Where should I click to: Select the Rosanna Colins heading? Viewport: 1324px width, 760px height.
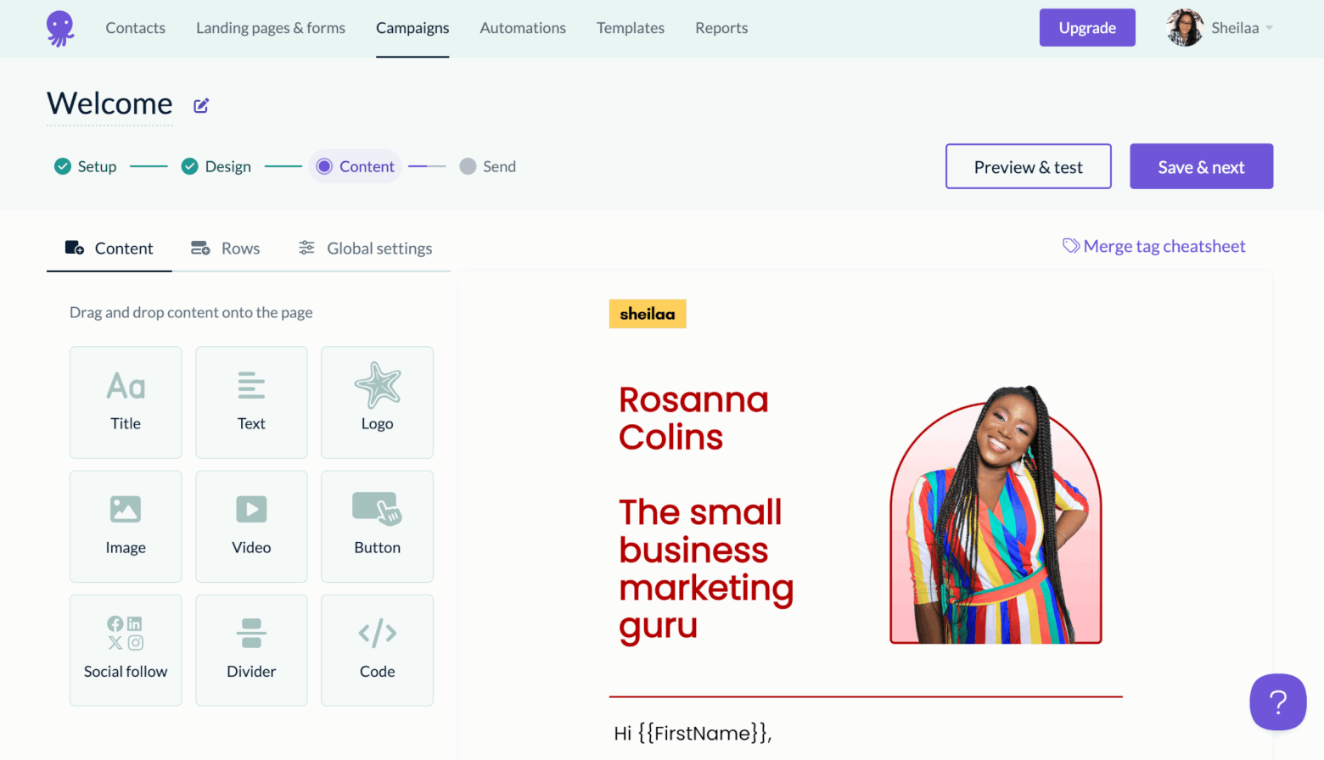coord(693,418)
